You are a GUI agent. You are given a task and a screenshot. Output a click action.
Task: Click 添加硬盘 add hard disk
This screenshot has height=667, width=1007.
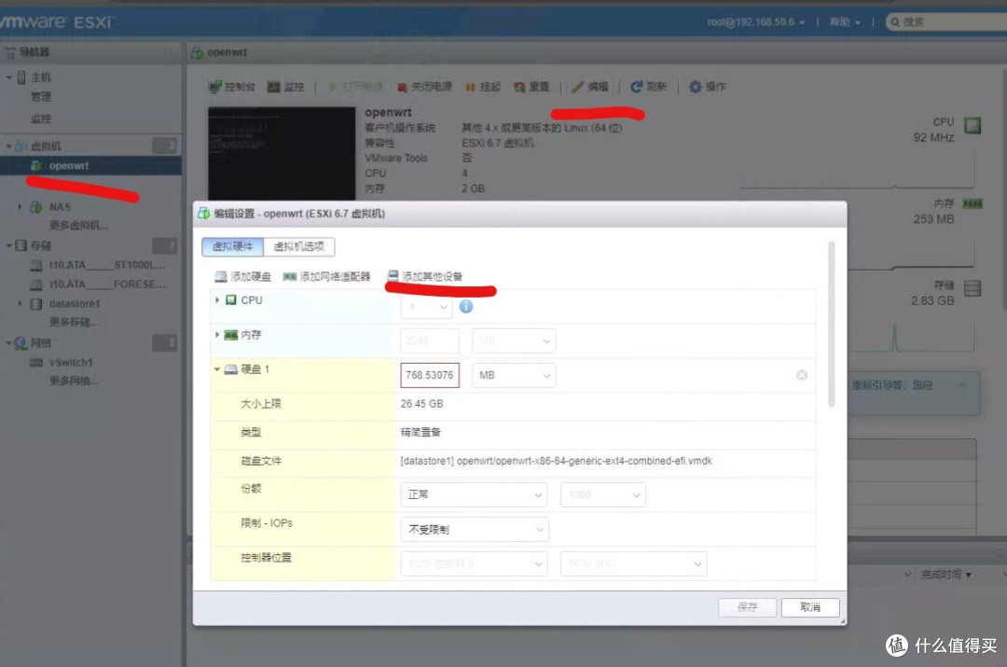point(242,276)
